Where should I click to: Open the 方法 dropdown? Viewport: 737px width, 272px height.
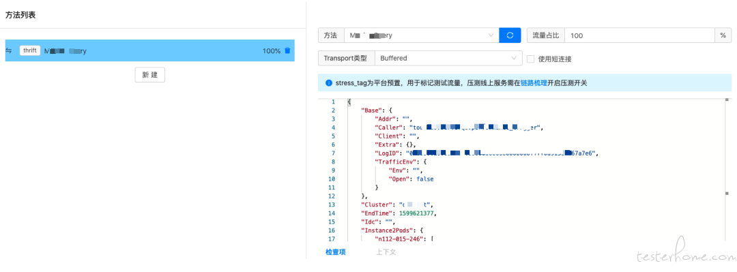[x=421, y=35]
